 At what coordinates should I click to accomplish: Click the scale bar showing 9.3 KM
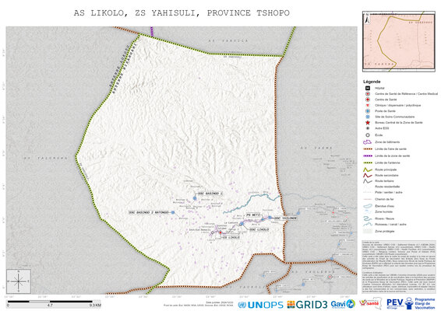pos(54,303)
